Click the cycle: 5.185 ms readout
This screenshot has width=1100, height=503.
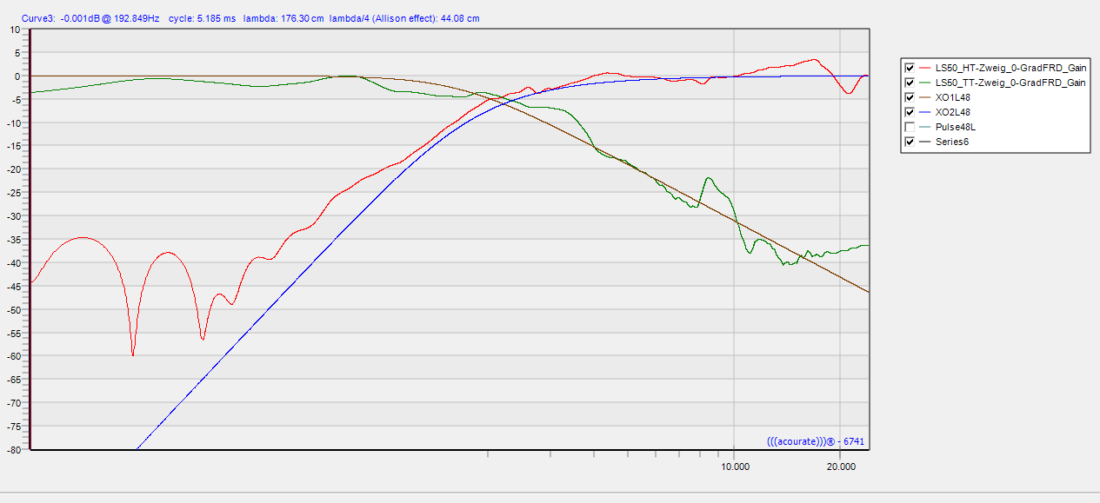point(203,18)
